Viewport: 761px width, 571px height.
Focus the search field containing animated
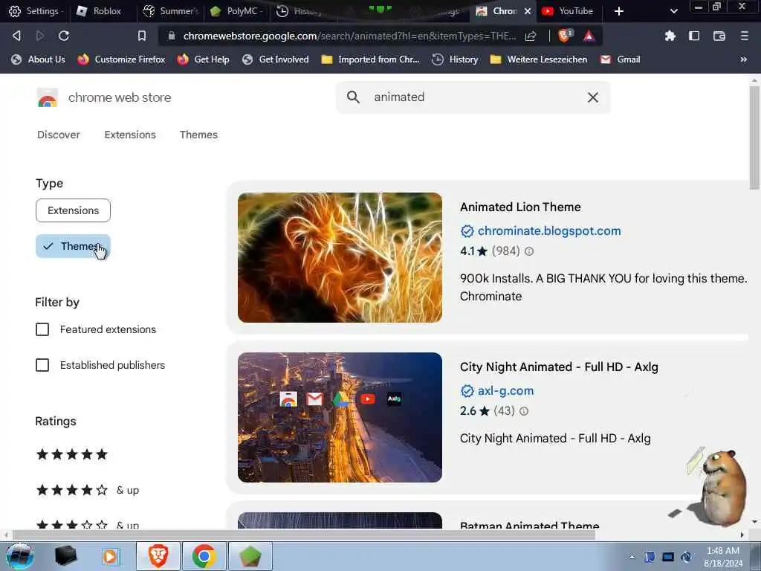coord(473,97)
